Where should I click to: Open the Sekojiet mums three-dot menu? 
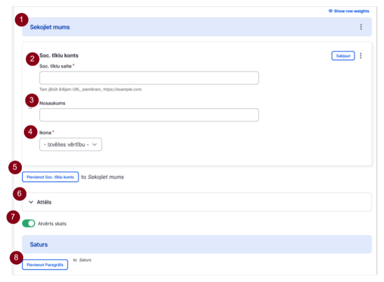(x=361, y=27)
